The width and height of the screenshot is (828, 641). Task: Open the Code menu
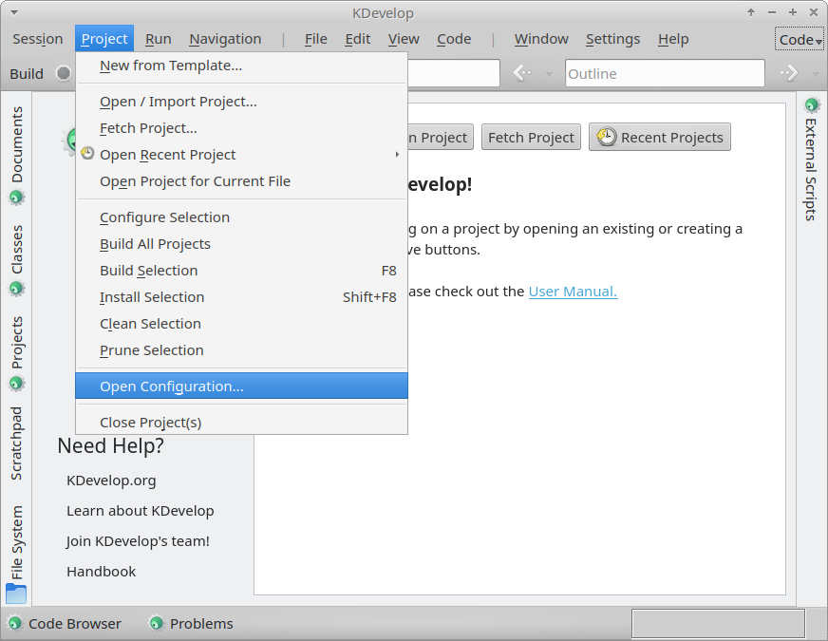coord(454,39)
